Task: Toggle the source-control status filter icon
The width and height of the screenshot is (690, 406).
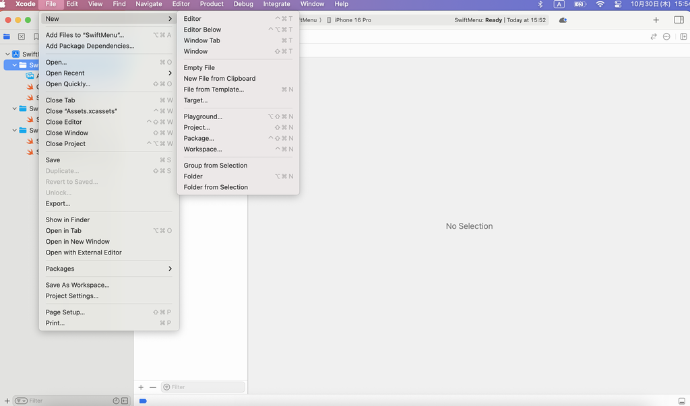Action: 125,401
